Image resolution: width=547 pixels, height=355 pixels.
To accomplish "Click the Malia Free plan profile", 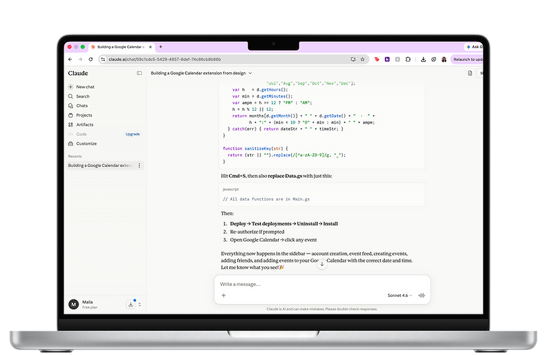I will 90,304.
